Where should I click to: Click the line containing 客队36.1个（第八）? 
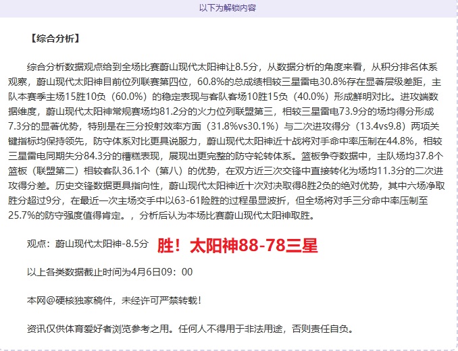(226, 171)
